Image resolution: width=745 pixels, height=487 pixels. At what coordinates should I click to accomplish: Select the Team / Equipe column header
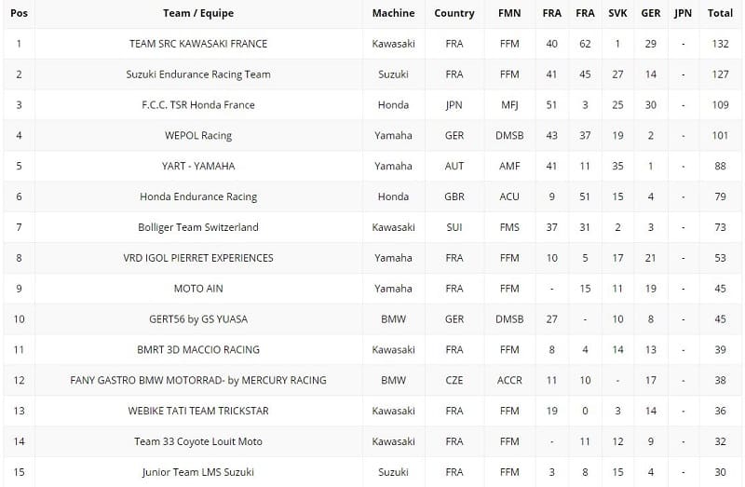click(197, 13)
